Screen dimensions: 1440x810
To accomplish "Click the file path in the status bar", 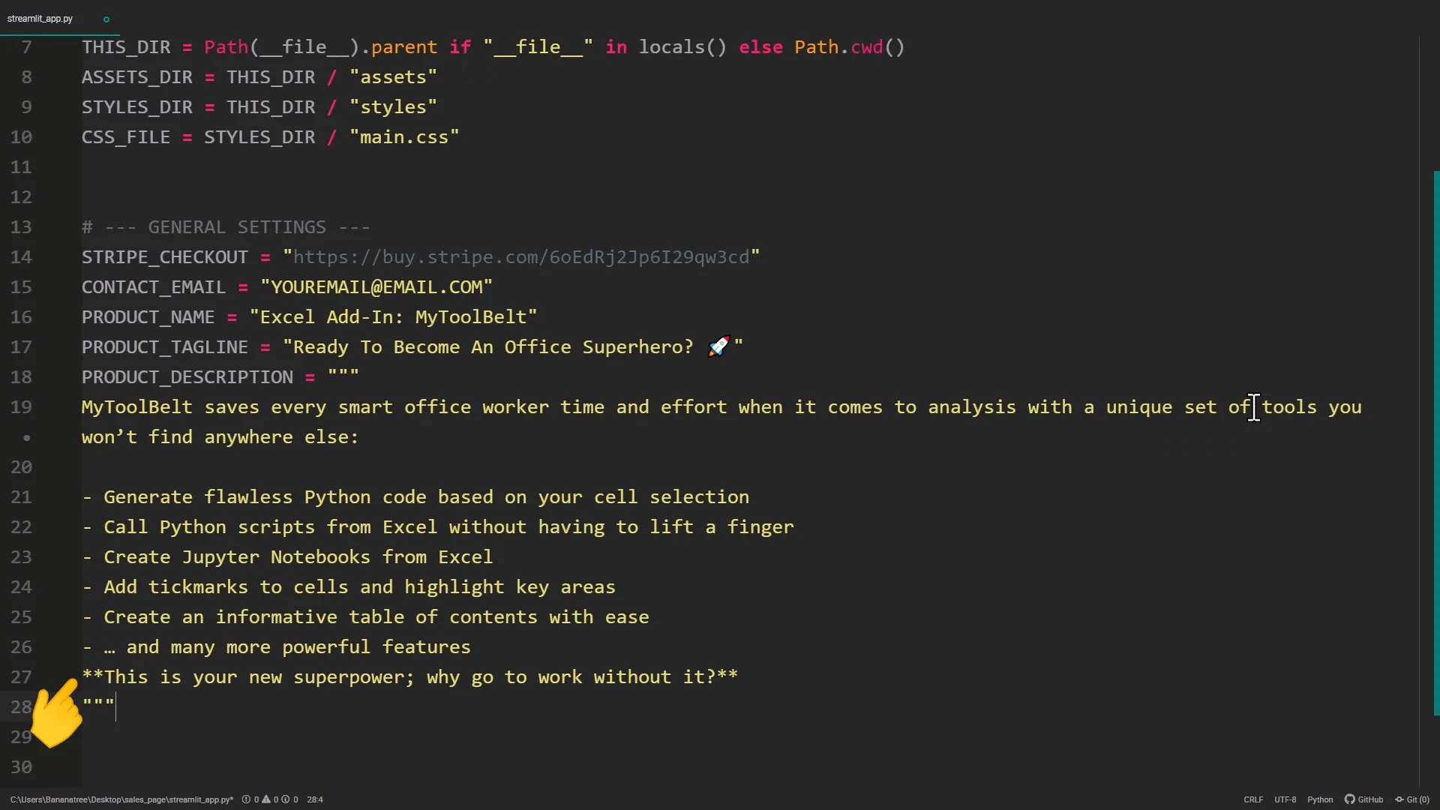I will (x=121, y=799).
